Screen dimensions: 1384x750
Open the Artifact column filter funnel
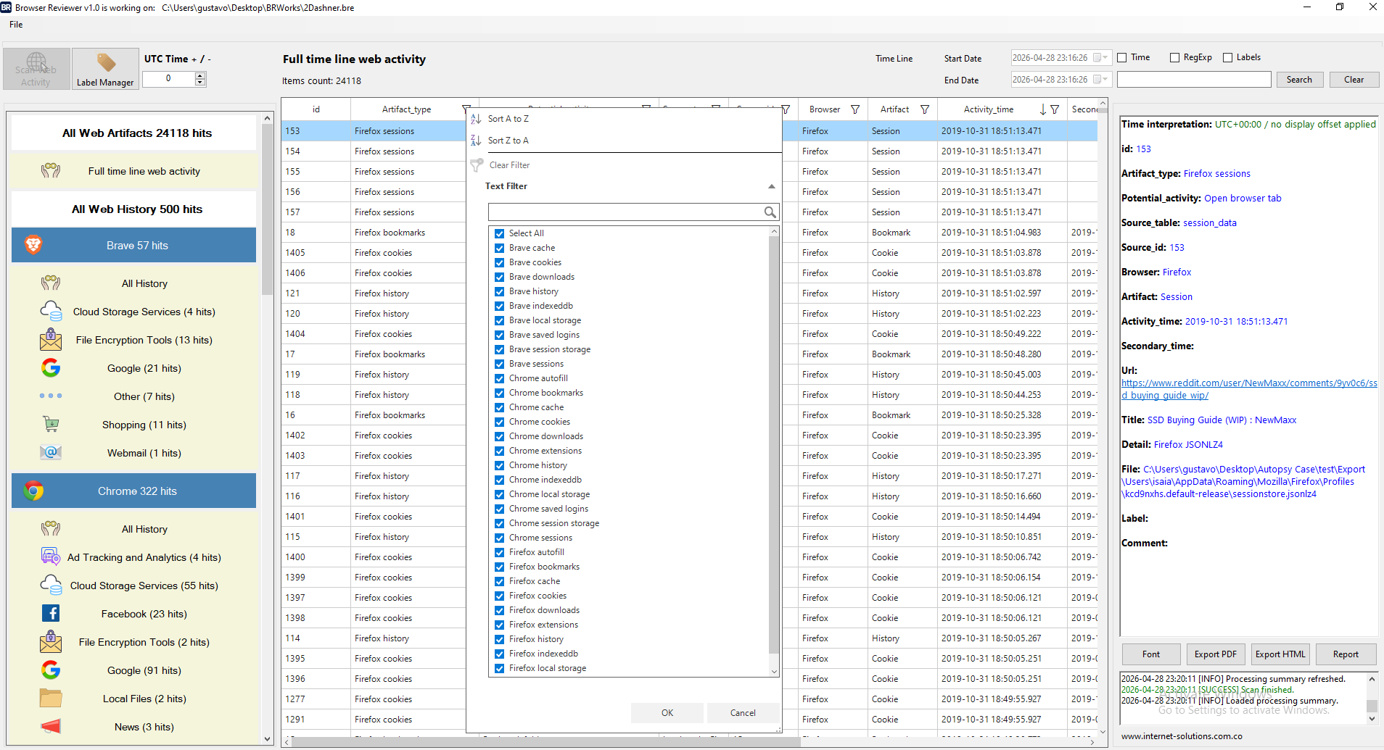point(925,109)
